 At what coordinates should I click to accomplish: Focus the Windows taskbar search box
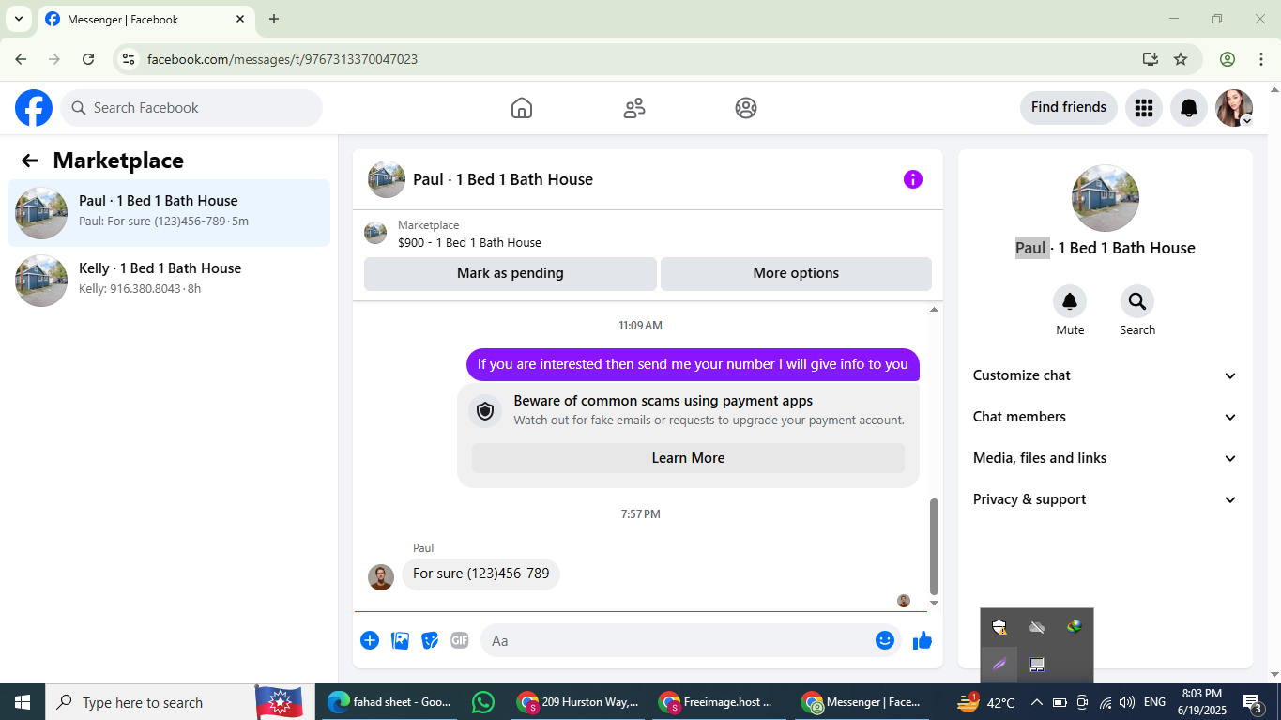pyautogui.click(x=150, y=702)
